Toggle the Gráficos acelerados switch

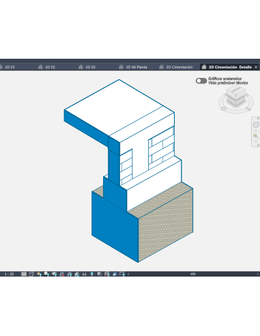(x=201, y=81)
